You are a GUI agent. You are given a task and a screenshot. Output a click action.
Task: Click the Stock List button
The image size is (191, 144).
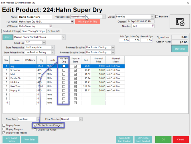180,49
